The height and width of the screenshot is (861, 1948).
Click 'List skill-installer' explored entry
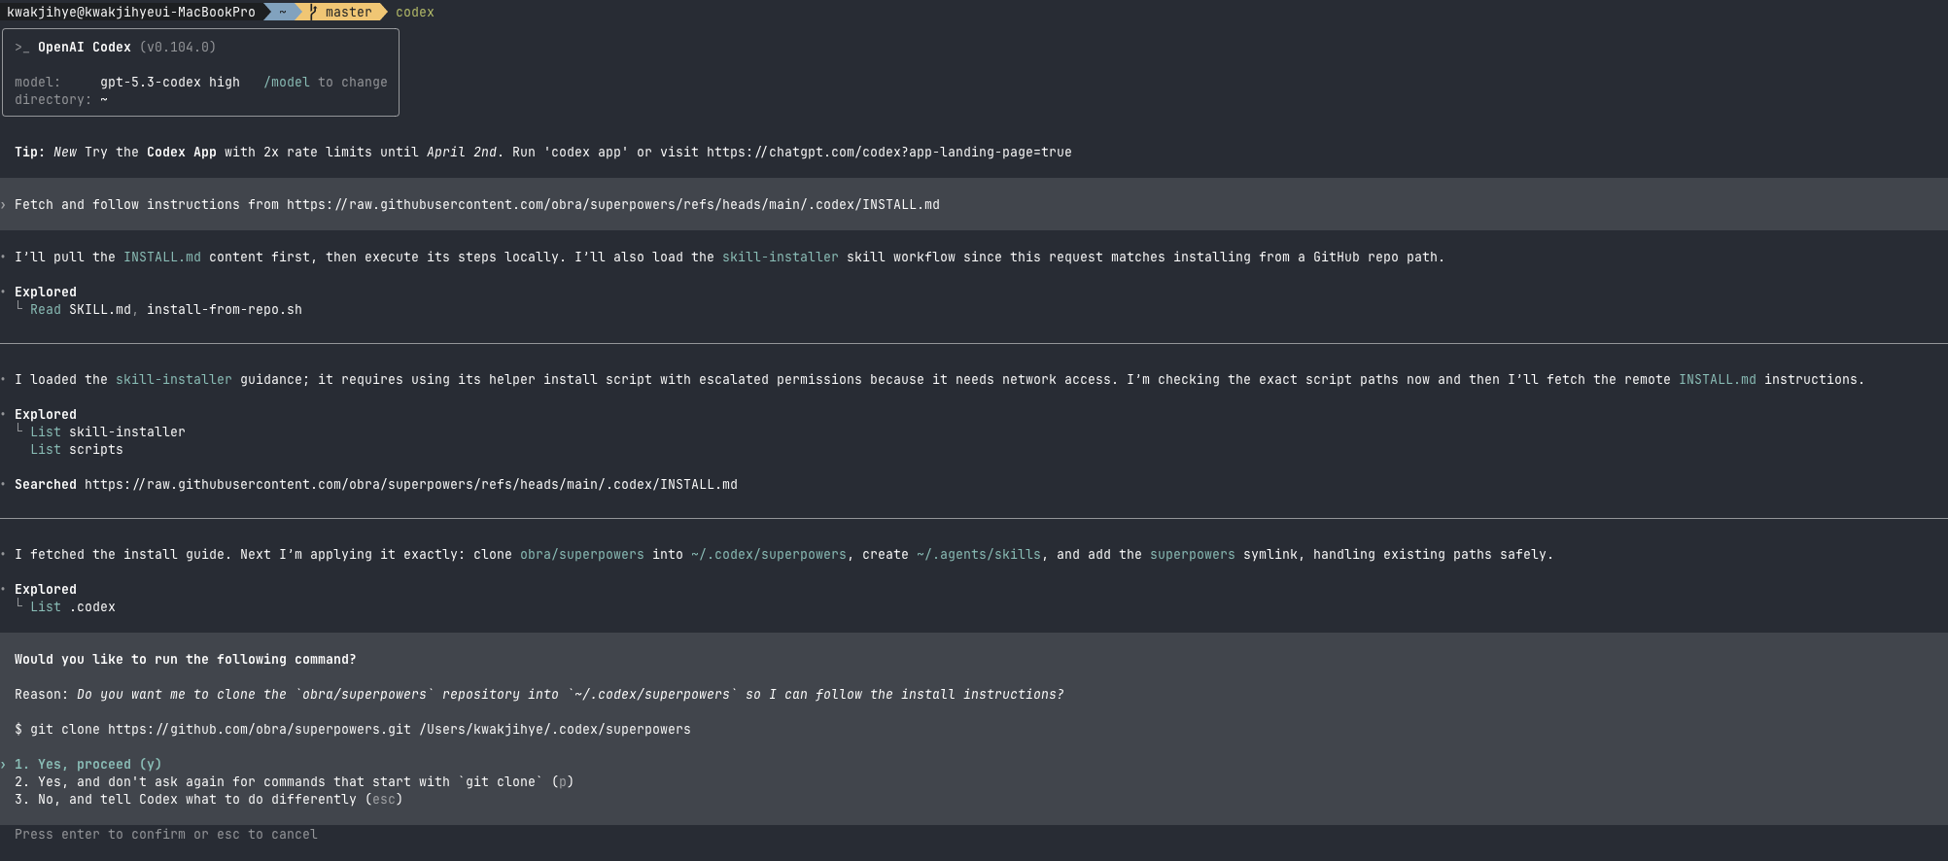[108, 431]
